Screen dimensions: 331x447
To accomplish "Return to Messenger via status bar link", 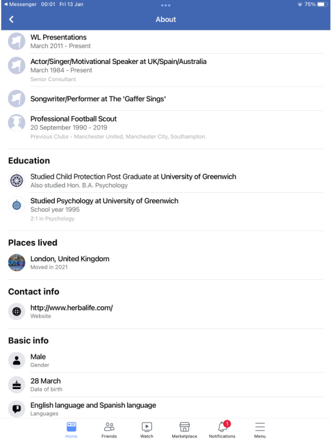I will pyautogui.click(x=20, y=4).
